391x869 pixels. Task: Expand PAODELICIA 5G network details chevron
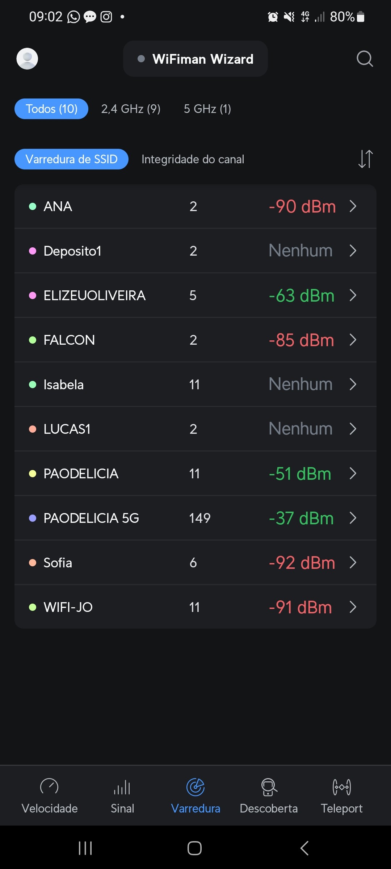tap(353, 518)
